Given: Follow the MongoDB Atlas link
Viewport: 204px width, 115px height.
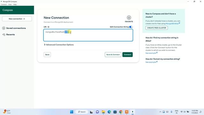Looking at the screenshot, I should click(172, 24).
